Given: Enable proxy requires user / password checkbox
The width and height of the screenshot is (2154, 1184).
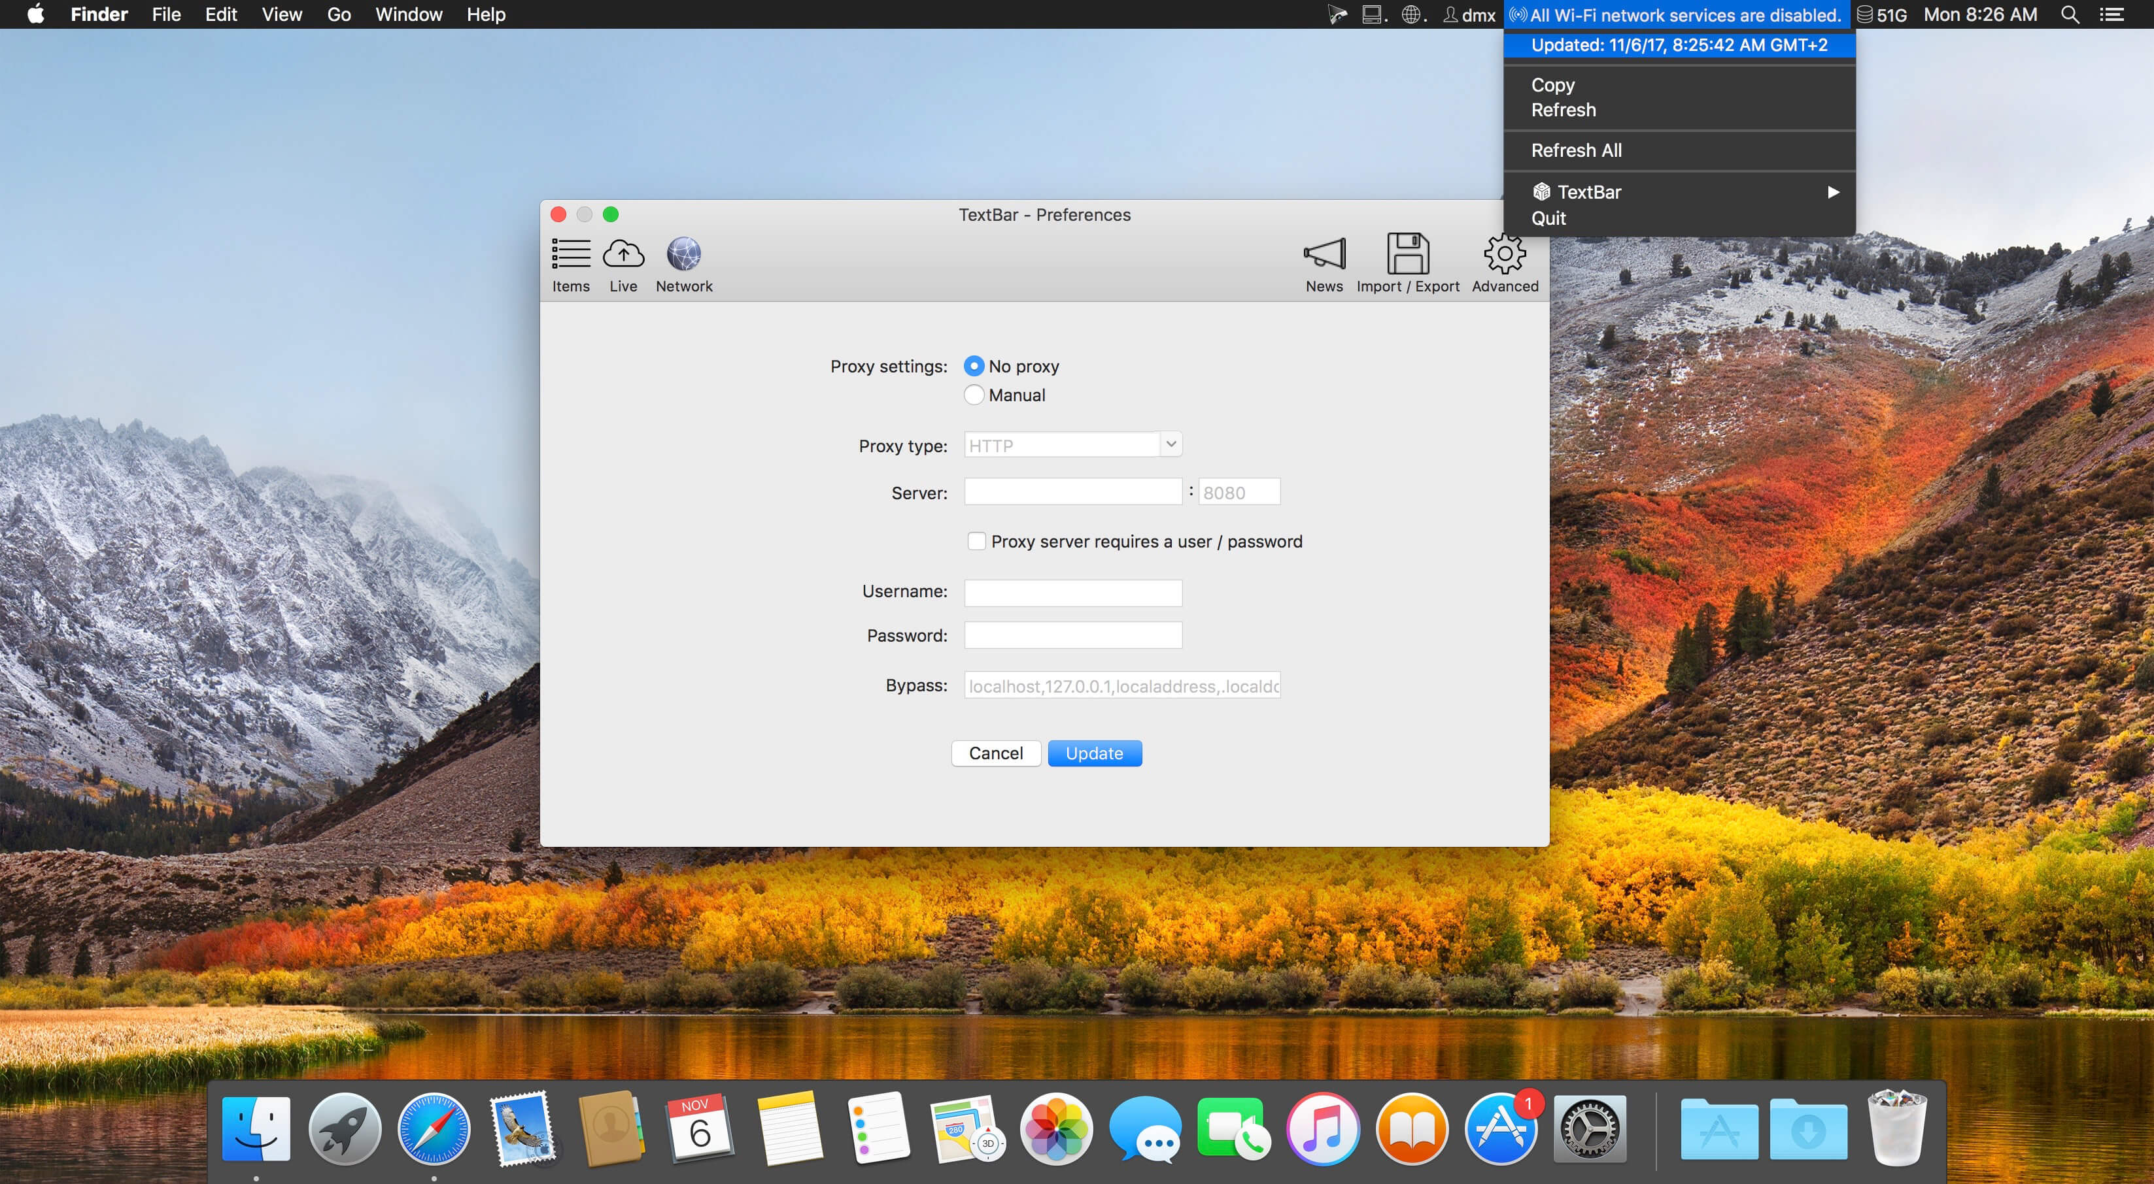Looking at the screenshot, I should (x=976, y=542).
